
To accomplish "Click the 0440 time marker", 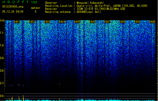I will (152, 22).
